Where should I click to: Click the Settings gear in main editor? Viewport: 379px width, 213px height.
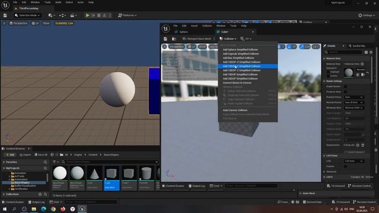click(367, 15)
